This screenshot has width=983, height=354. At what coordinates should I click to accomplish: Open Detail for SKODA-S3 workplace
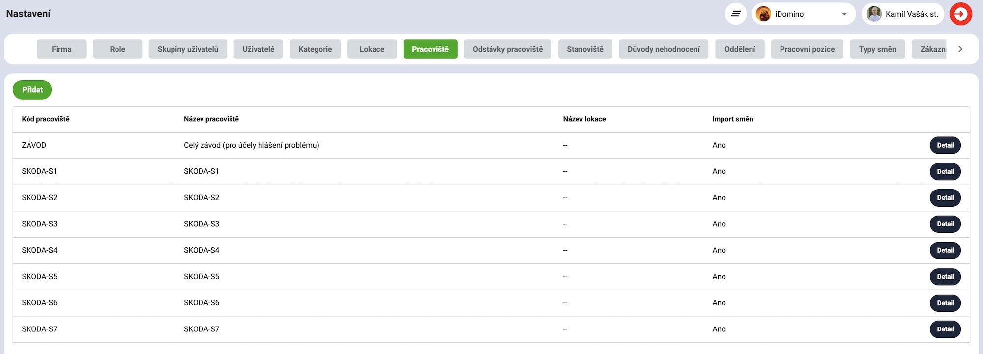(x=945, y=224)
